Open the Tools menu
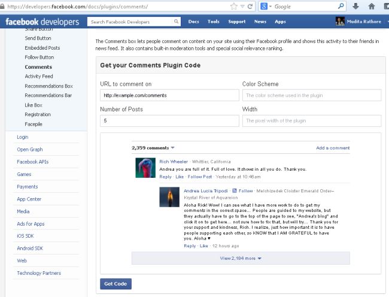 [x=214, y=22]
